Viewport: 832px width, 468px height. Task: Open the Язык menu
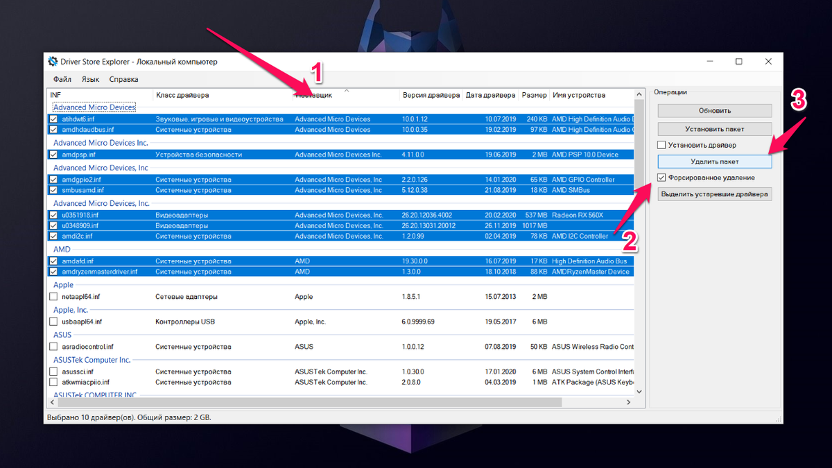pyautogui.click(x=90, y=79)
